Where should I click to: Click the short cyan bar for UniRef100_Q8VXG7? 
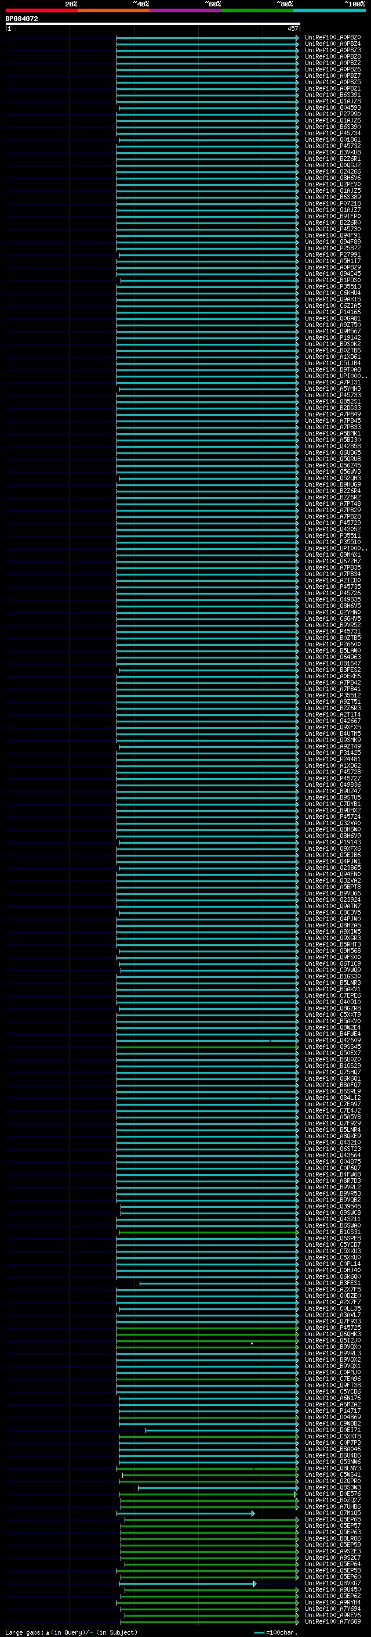tap(187, 1584)
